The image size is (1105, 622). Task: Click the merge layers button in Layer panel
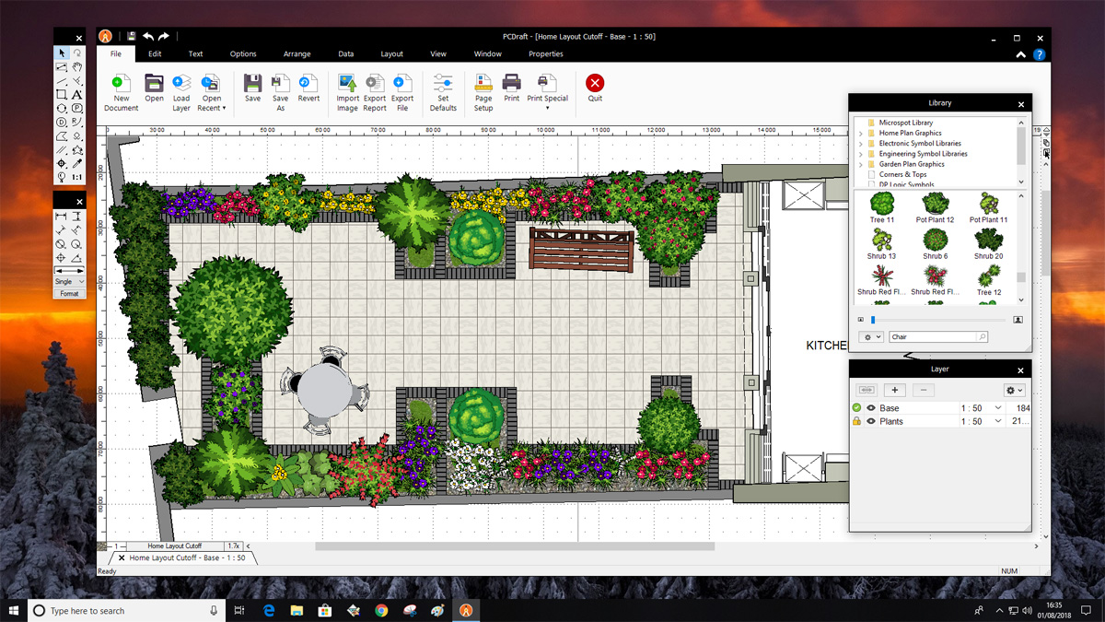click(867, 391)
